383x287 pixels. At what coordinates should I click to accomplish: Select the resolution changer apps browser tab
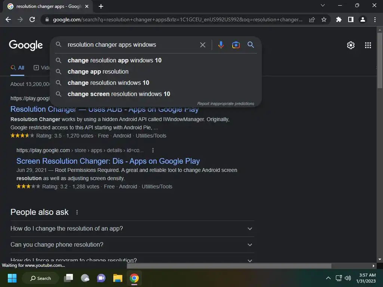point(48,6)
